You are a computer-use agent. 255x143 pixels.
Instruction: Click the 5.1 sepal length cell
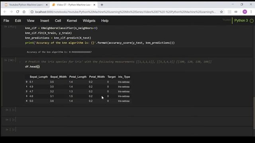click(x=31, y=82)
